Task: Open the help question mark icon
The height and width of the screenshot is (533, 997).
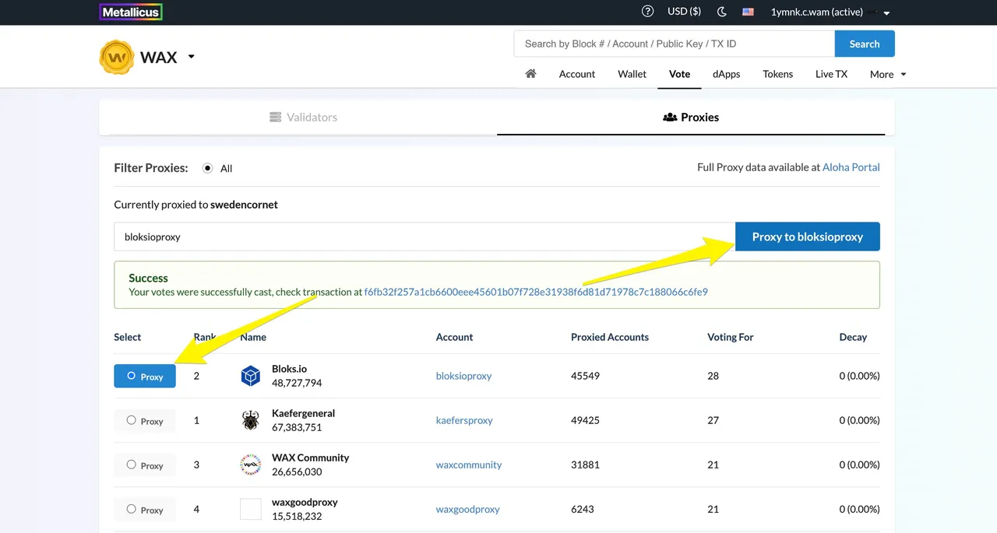Action: 647,12
